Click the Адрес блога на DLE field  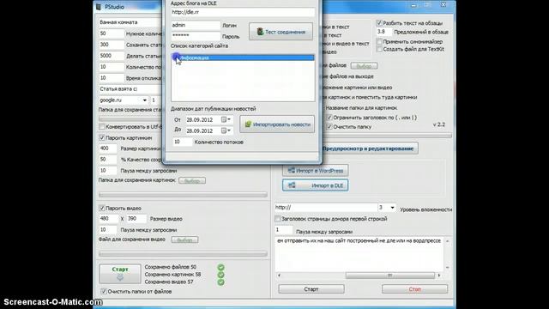[x=243, y=12]
